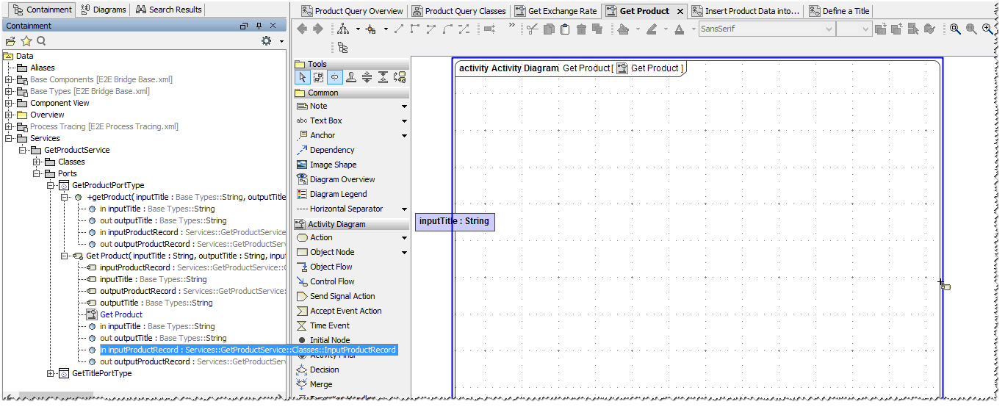Pick the Initial Node tool
This screenshot has width=1005, height=407.
(329, 340)
